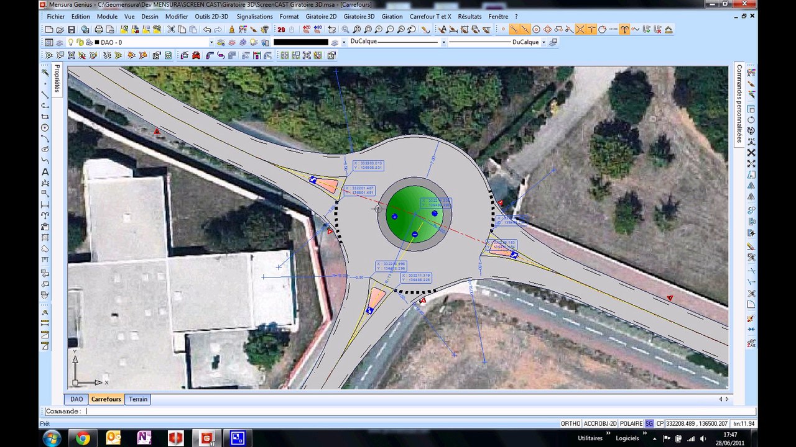
Task: Click the Undo arrow icon
Action: point(207,29)
